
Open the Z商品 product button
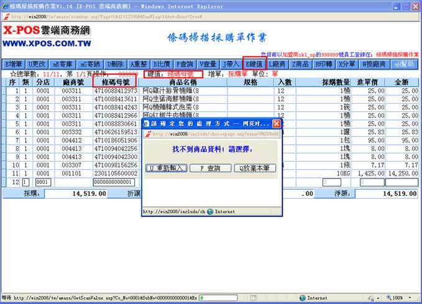[x=301, y=64]
